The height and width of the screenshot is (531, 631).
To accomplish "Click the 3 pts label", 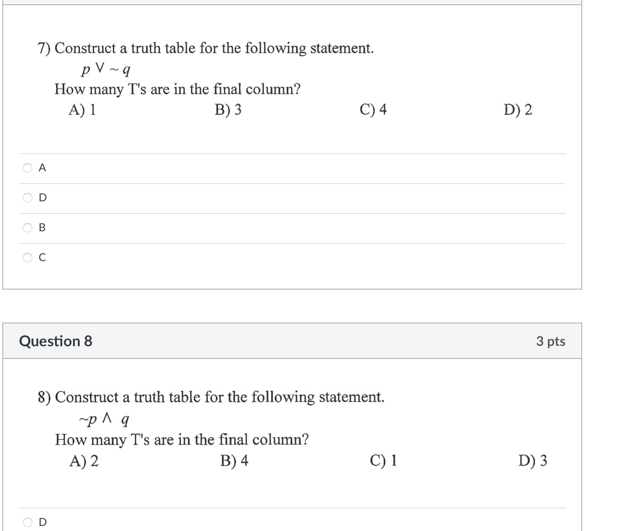I will [x=551, y=341].
